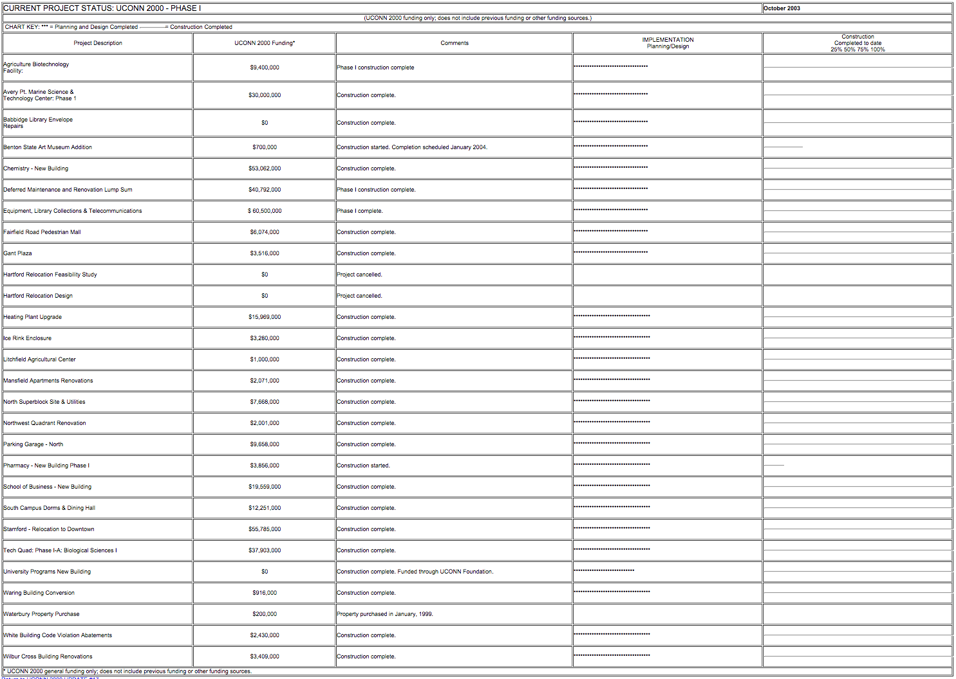The image size is (956, 679).
Task: Click the Construction Completed to date header
Action: tap(858, 43)
